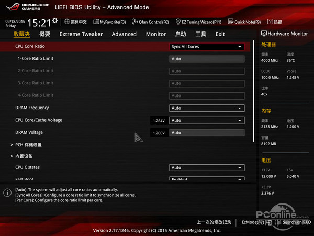Click the 3-Core Ratio Limit field
Screen dimensions: 314x236
click(x=207, y=83)
